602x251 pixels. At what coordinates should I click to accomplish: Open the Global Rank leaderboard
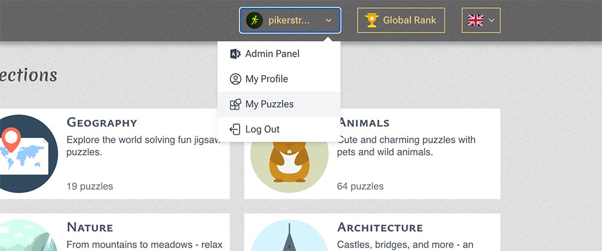coord(409,20)
